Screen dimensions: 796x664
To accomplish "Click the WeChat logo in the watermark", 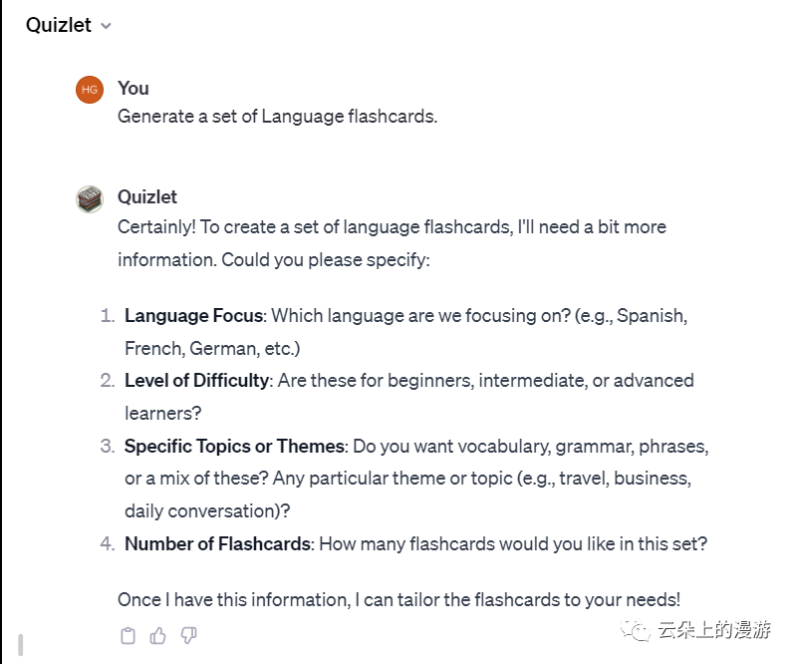I will 634,630.
